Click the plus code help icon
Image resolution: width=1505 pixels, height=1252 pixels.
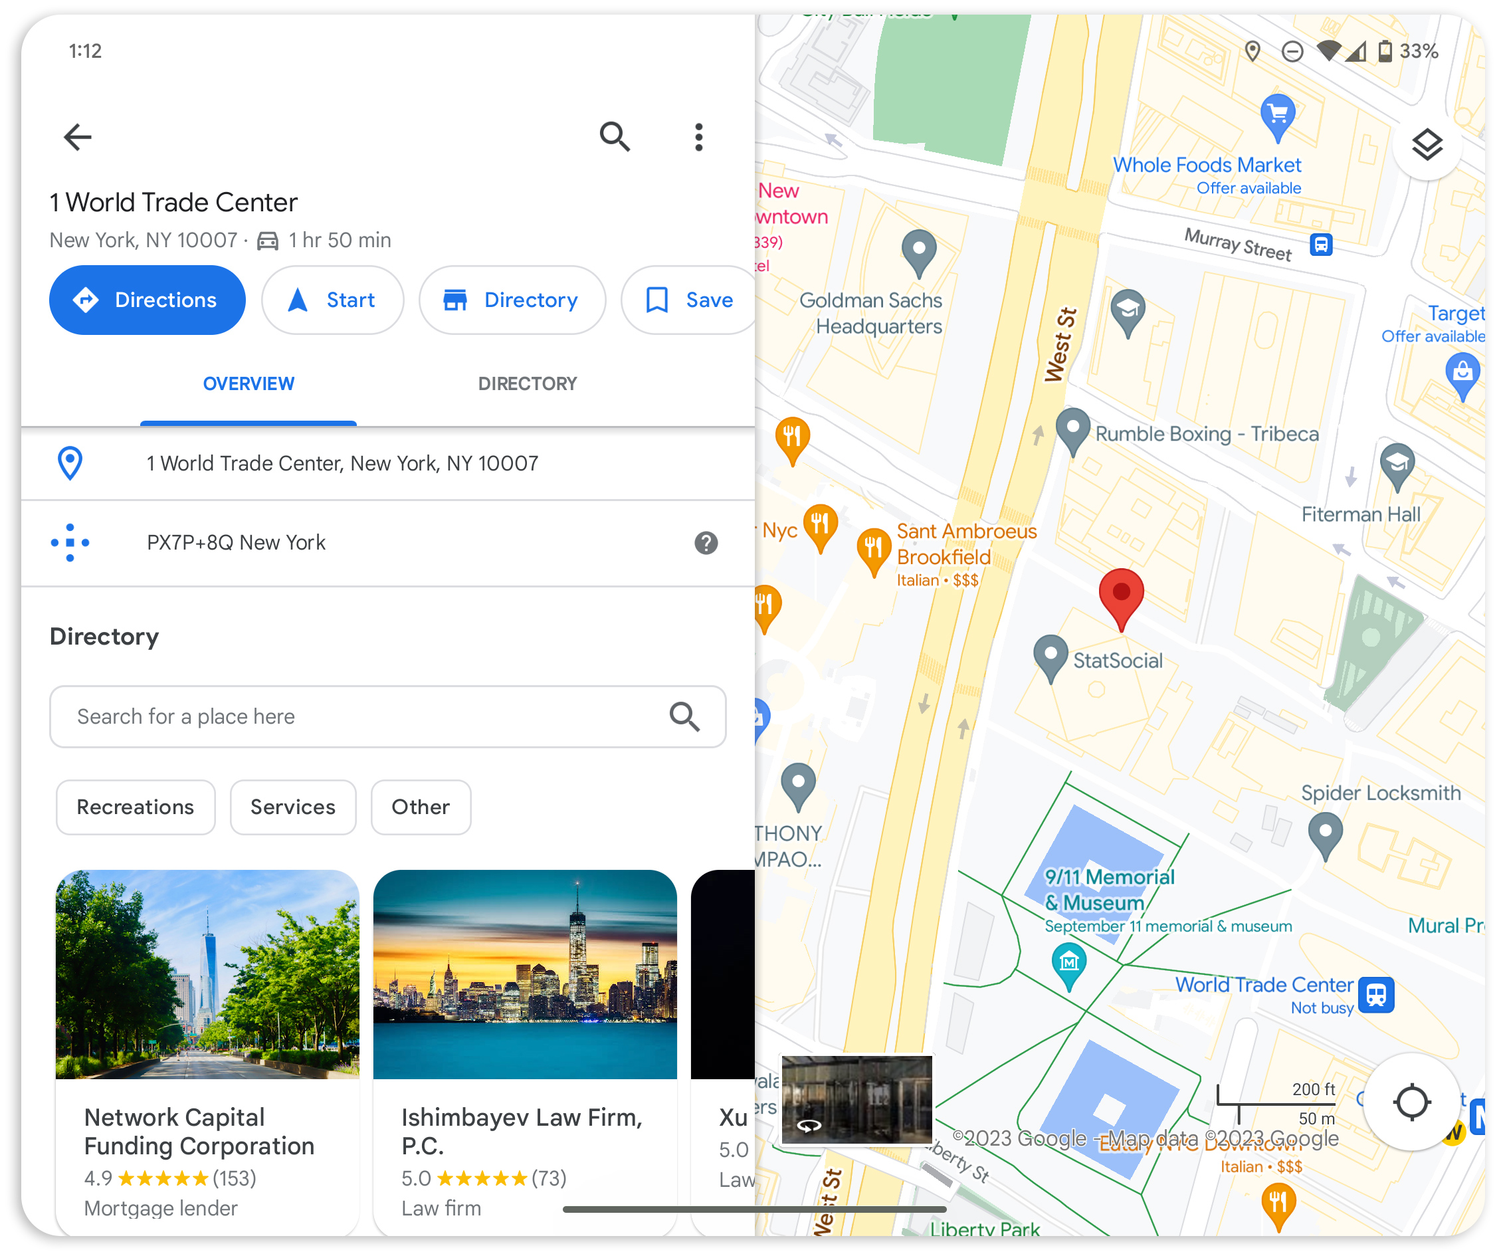click(706, 543)
